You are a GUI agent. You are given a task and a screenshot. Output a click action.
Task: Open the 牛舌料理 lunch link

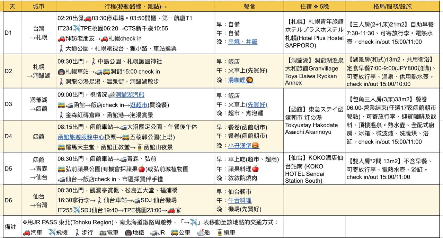point(240,200)
